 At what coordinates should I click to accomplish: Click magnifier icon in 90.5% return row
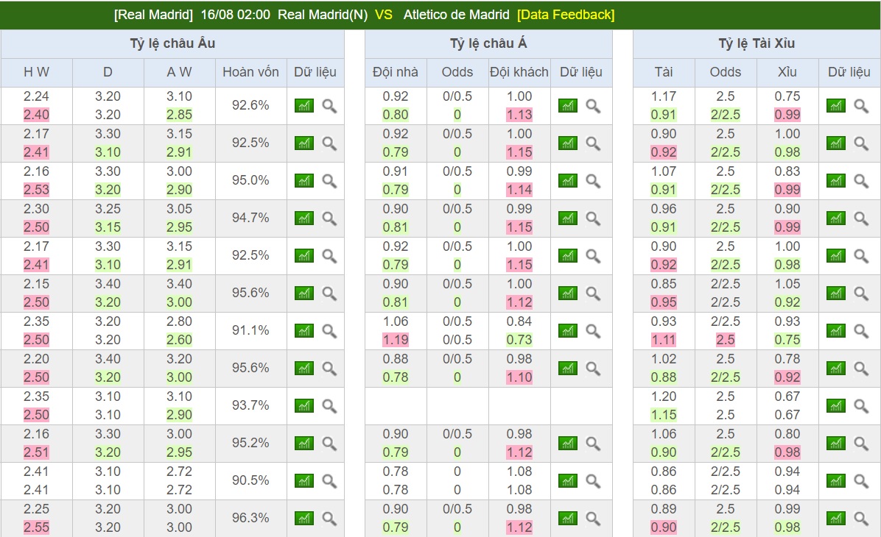(x=329, y=481)
